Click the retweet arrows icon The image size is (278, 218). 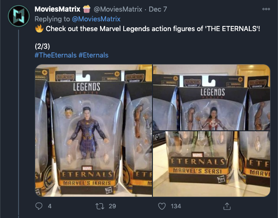[x=99, y=206]
